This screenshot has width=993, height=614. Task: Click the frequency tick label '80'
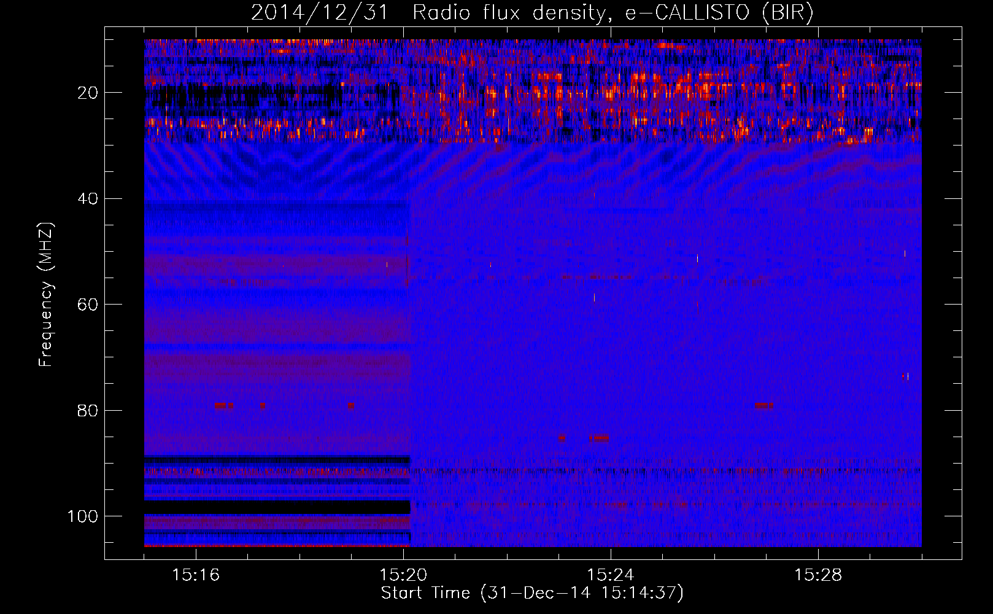pyautogui.click(x=88, y=411)
